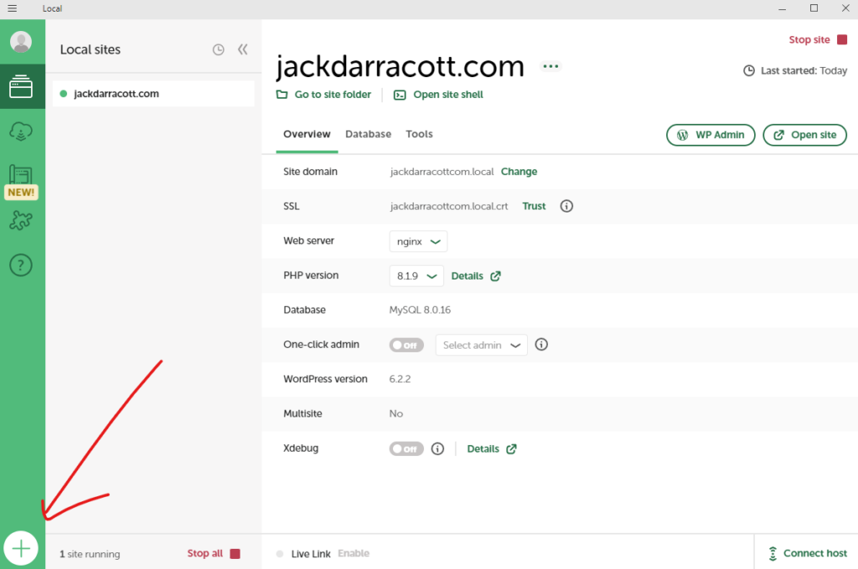Screen dimensions: 858x569
Task: Open the PHP version 8.1.9 dropdown
Action: coord(416,276)
